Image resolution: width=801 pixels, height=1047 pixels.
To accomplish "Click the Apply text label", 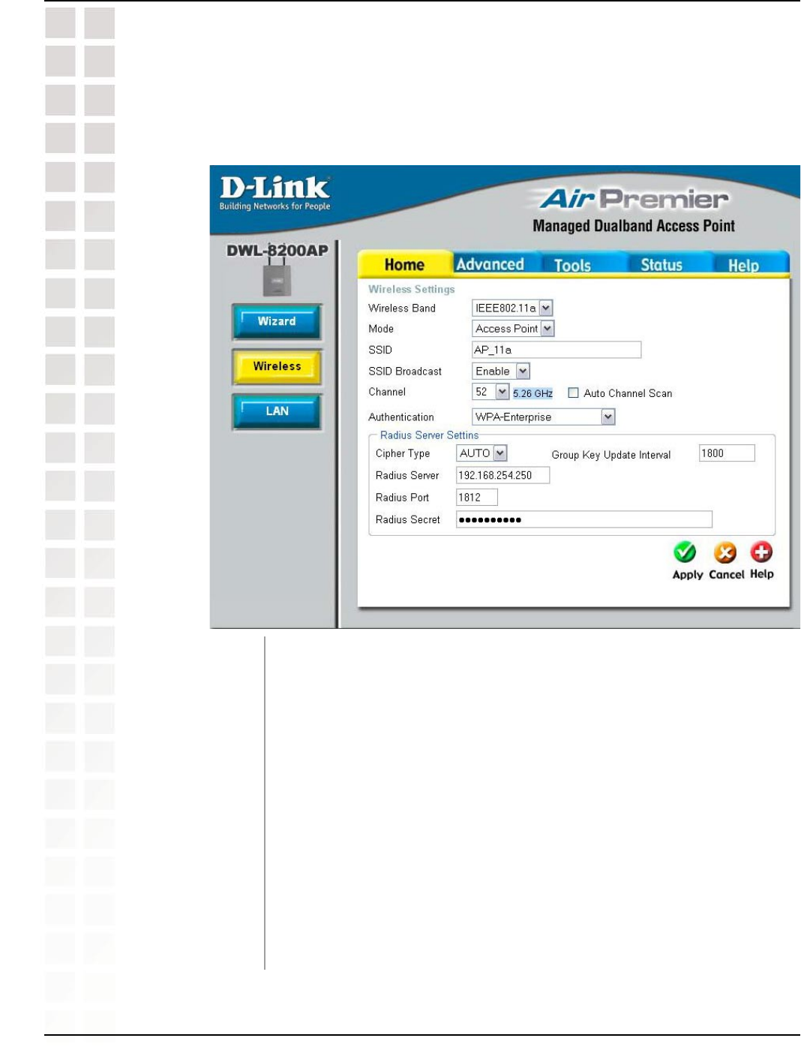I will coord(688,575).
